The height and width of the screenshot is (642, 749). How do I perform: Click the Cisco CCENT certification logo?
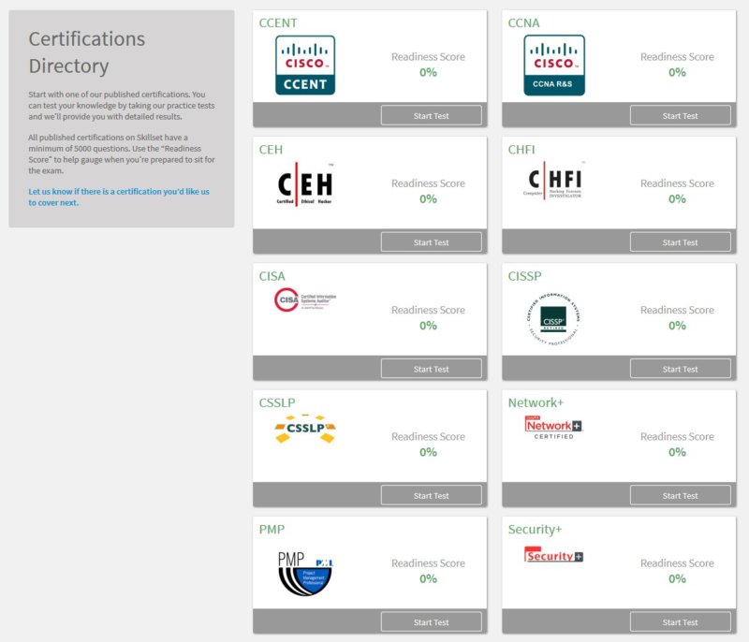(x=305, y=65)
